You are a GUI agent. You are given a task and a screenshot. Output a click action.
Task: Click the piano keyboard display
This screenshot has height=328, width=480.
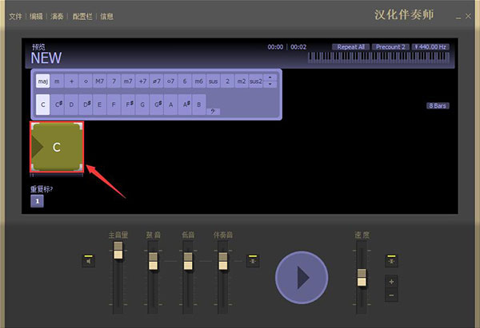click(x=378, y=57)
